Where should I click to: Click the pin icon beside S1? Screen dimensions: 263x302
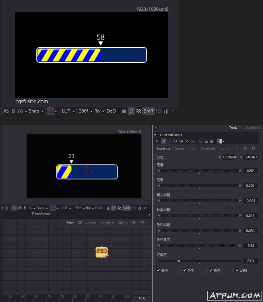pyautogui.click(x=157, y=141)
